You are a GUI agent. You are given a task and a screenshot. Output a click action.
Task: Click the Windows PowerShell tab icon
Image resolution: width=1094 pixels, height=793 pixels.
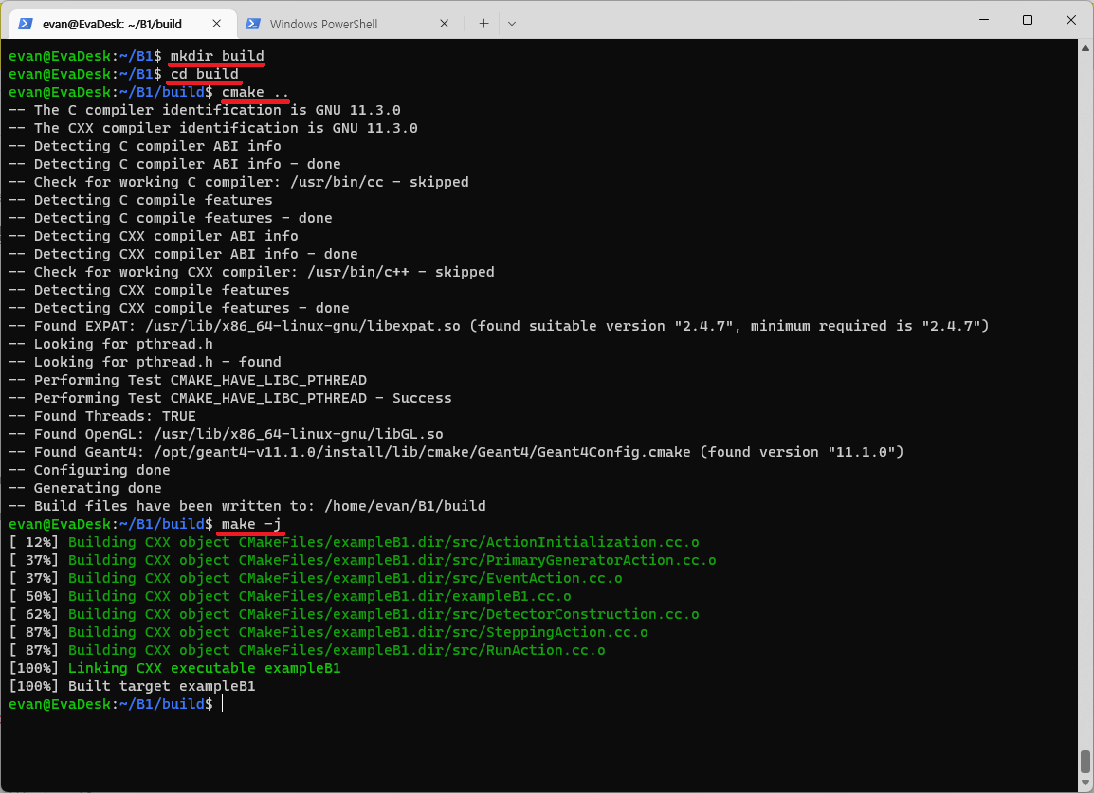coord(253,23)
